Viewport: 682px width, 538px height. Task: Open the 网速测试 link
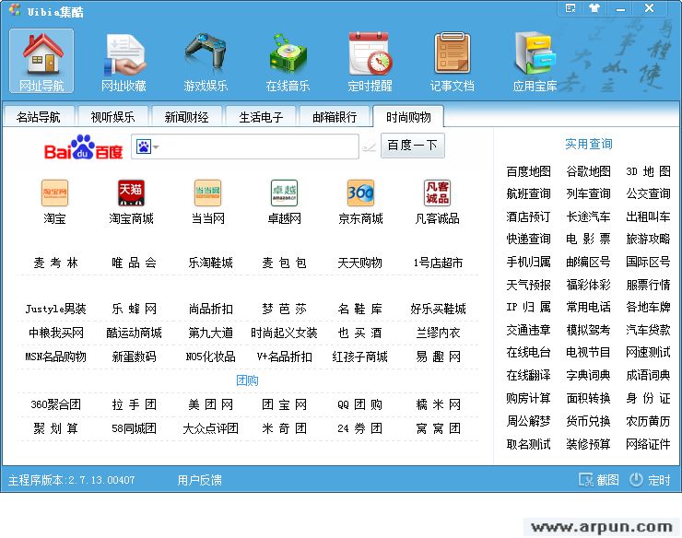tap(648, 352)
